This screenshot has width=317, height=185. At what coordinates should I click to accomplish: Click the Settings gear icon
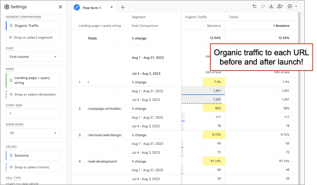click(x=7, y=7)
